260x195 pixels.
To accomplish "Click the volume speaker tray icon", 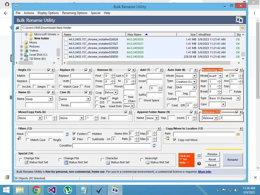I will pyautogui.click(x=236, y=190).
